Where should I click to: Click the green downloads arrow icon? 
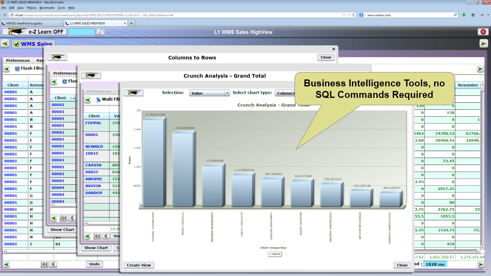click(x=464, y=15)
